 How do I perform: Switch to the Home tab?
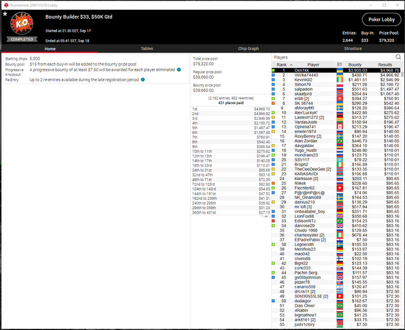(50, 49)
